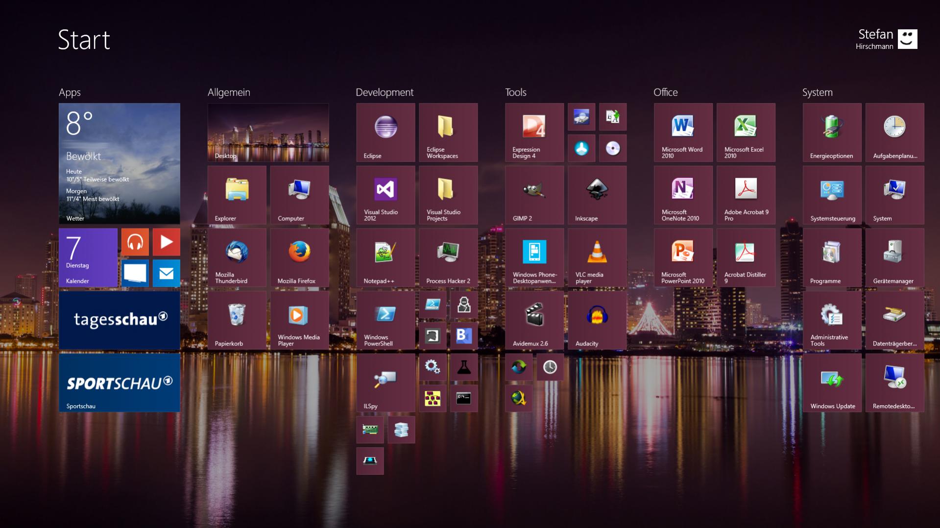Launch Audacity
Viewport: 940px width, 528px height.
pyautogui.click(x=597, y=320)
